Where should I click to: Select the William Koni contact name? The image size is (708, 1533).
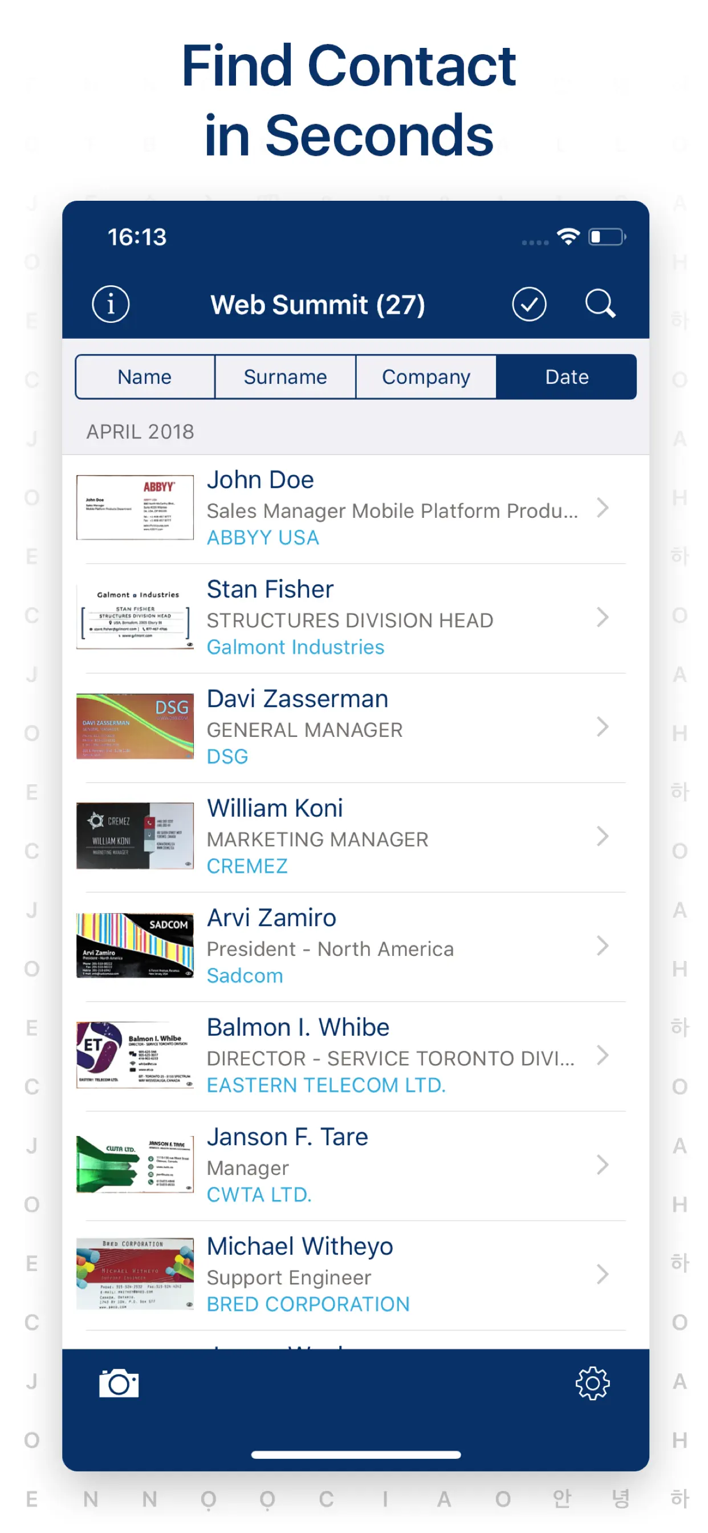pyautogui.click(x=275, y=808)
